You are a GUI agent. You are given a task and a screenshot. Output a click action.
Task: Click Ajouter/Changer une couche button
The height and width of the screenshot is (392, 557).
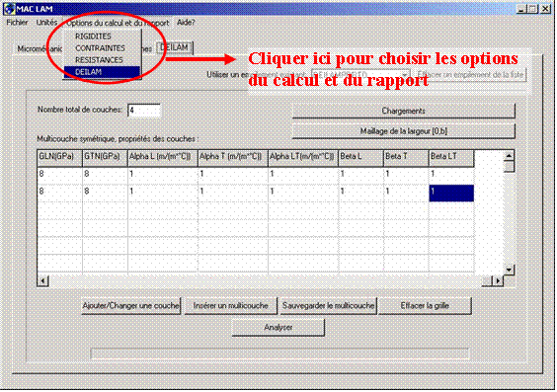[130, 306]
